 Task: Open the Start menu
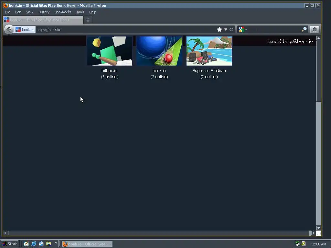click(9, 244)
